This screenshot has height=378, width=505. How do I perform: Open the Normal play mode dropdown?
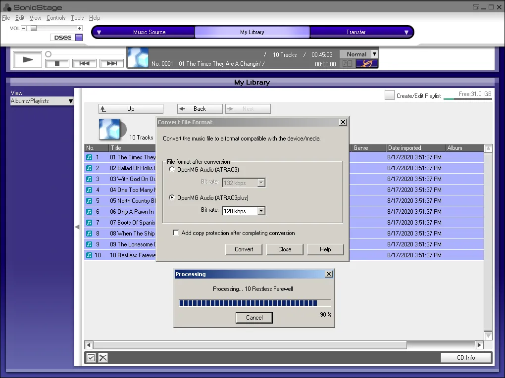click(373, 54)
